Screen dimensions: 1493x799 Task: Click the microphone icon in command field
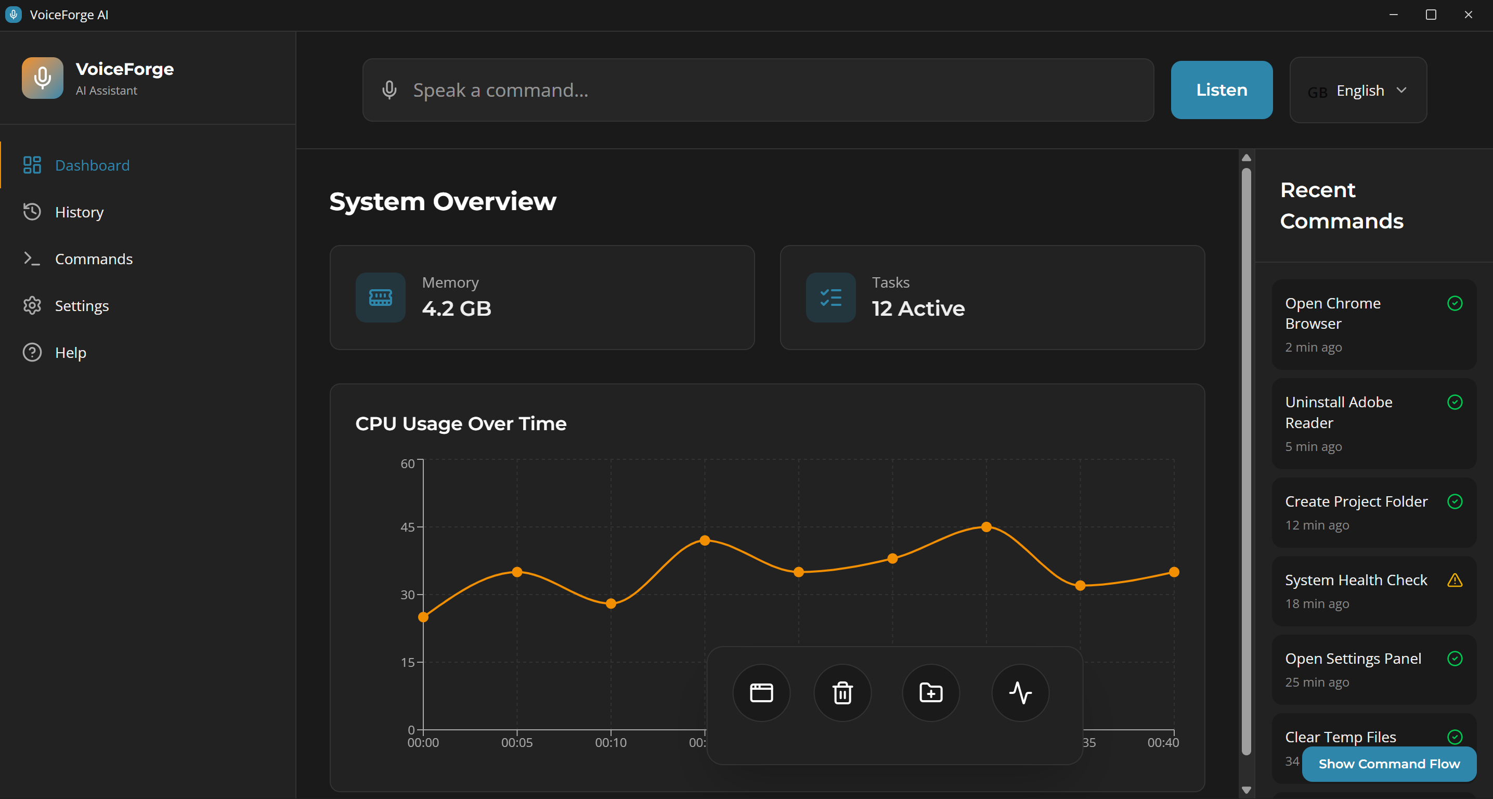click(x=390, y=90)
